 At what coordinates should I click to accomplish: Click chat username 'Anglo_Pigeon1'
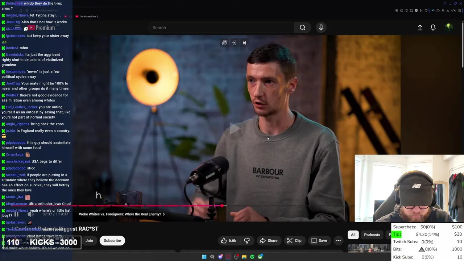point(17,124)
